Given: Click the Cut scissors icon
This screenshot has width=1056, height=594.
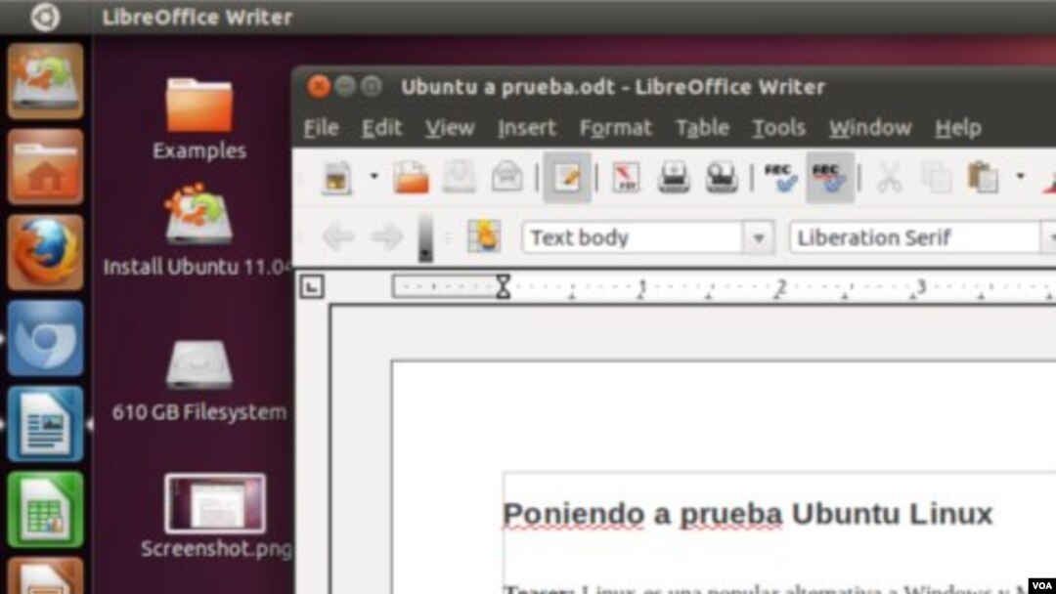Looking at the screenshot, I should pyautogui.click(x=889, y=178).
